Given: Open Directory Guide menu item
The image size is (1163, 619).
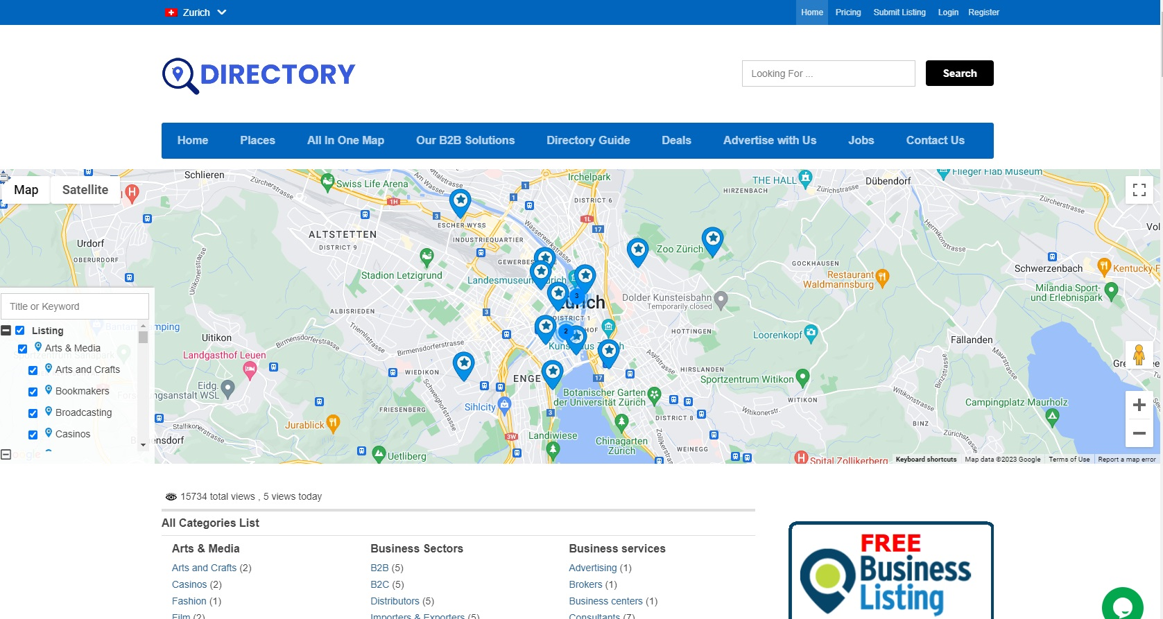Looking at the screenshot, I should (x=588, y=141).
